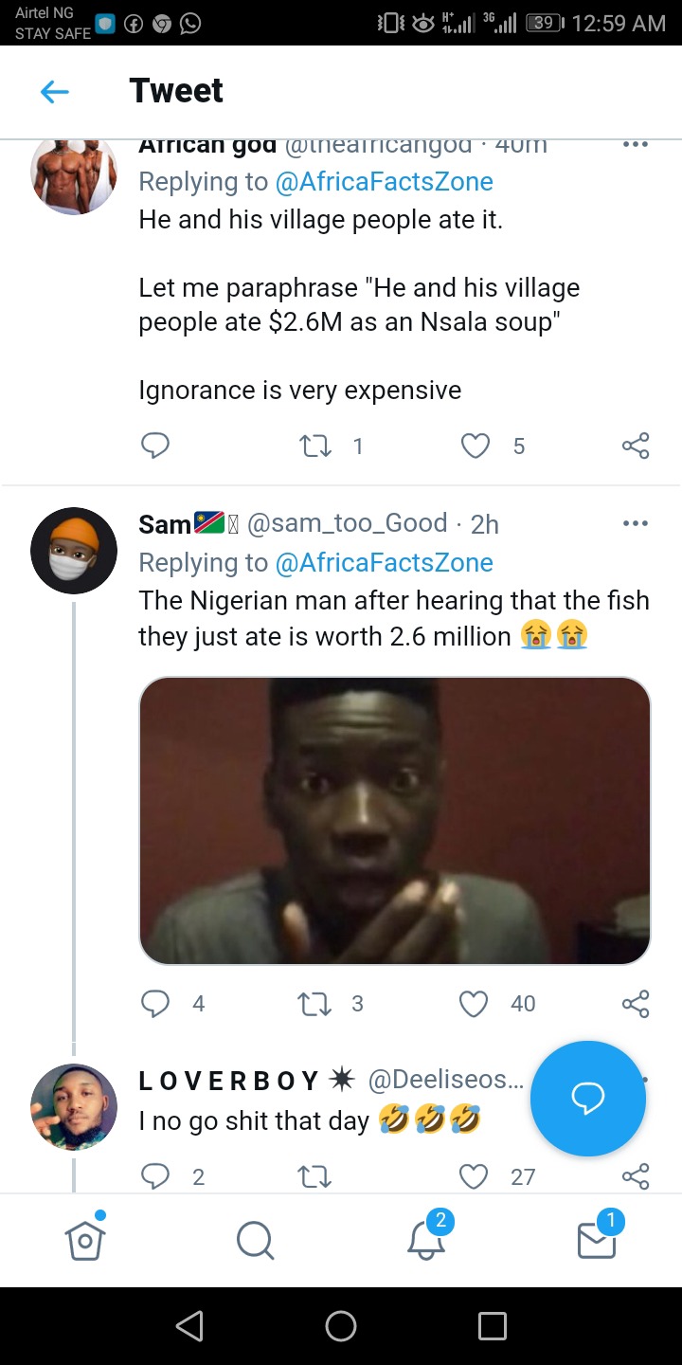Open the Search tab in bottom bar
Viewport: 682px width, 1365px height.
pyautogui.click(x=255, y=1239)
